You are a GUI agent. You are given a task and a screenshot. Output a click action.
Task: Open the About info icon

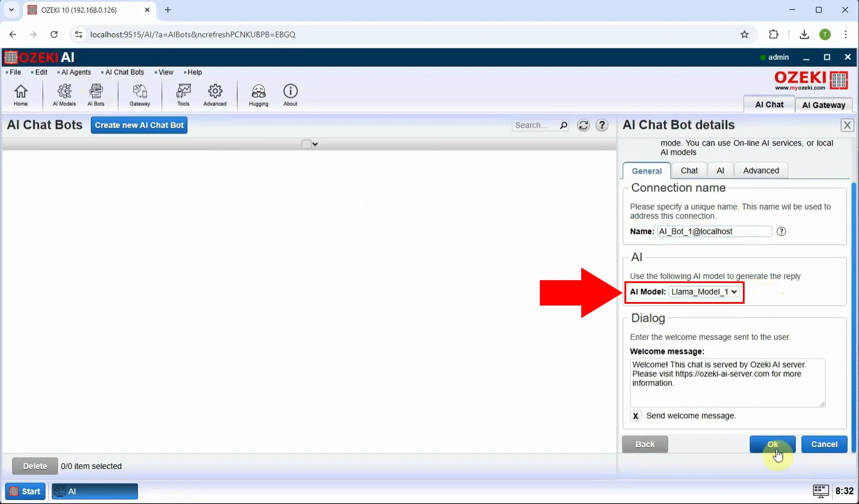290,95
